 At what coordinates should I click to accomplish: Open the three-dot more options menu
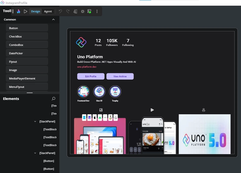[97, 11]
